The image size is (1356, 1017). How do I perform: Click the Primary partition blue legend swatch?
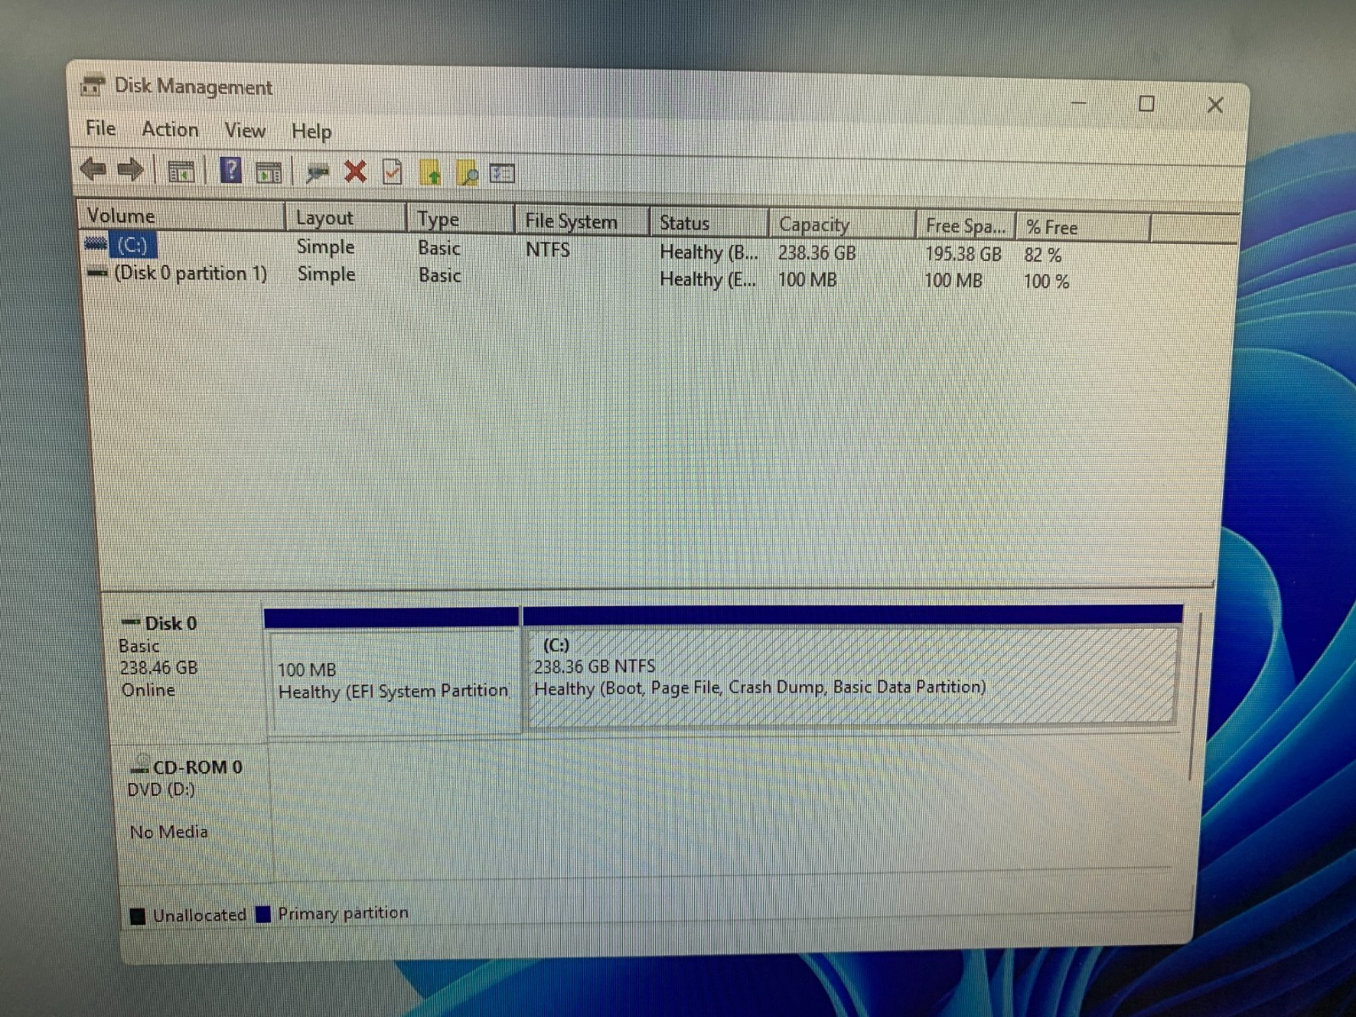point(263,914)
